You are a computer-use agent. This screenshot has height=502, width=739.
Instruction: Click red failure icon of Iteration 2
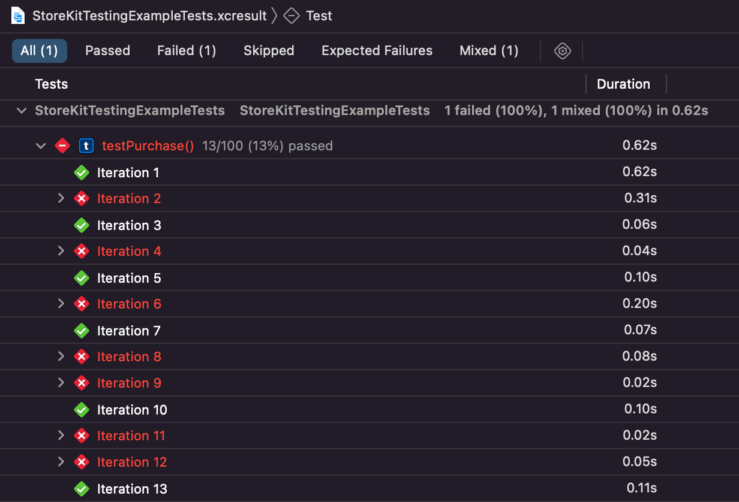[x=82, y=199]
